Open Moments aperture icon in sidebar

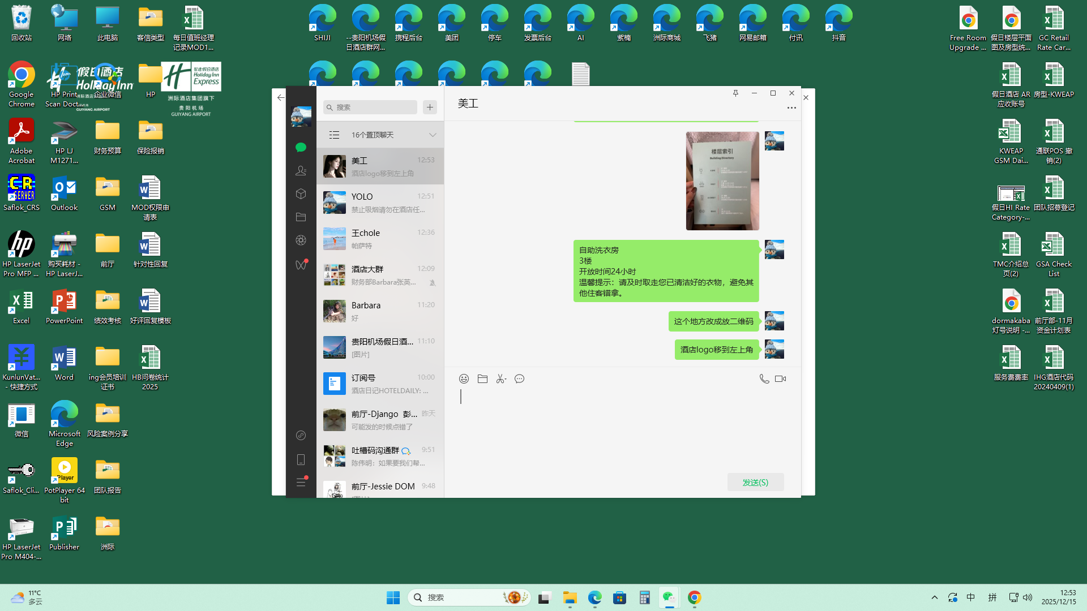tap(301, 240)
